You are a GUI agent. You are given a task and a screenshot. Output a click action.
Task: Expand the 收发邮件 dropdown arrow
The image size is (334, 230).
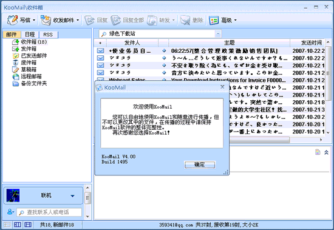coord(78,20)
